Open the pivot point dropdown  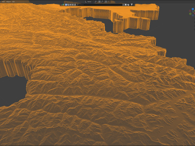click(x=96, y=2)
